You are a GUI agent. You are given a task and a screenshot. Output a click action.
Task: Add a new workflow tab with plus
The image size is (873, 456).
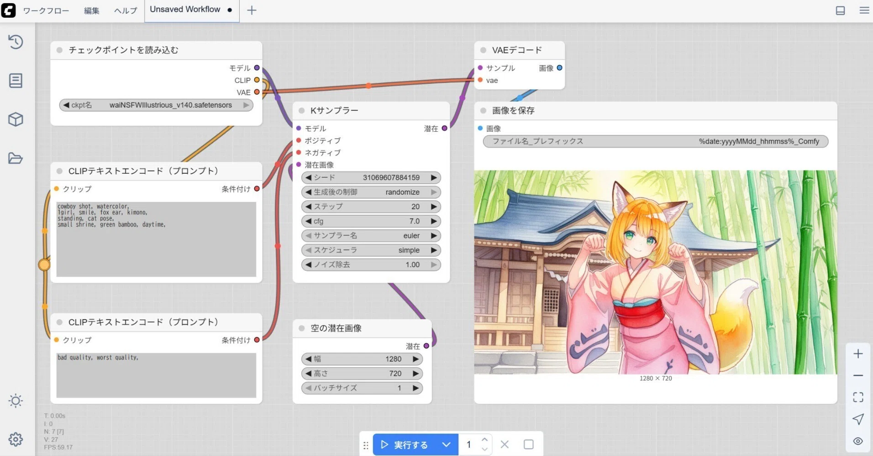[252, 10]
